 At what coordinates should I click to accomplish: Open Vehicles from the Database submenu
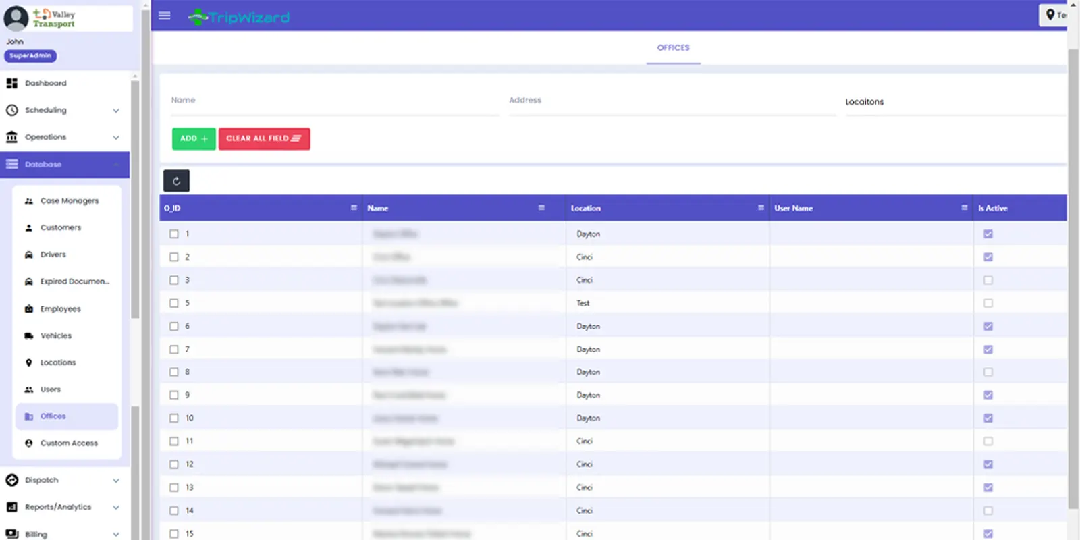[x=55, y=335]
